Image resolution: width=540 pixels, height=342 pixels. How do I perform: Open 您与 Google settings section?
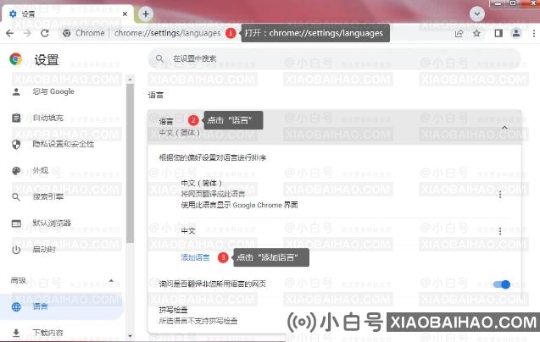point(53,91)
